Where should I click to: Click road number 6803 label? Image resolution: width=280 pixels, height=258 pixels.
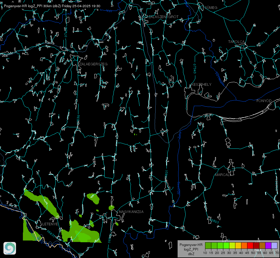tap(215, 221)
